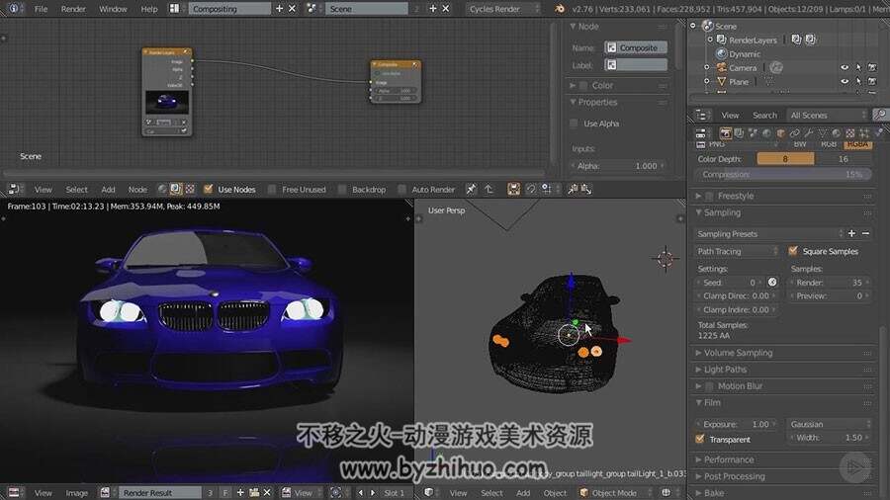Select Color Depth 16 button
Image resolution: width=890 pixels, height=500 pixels.
[x=844, y=159]
